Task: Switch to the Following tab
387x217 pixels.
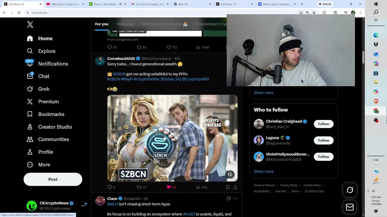Action: click(125, 24)
